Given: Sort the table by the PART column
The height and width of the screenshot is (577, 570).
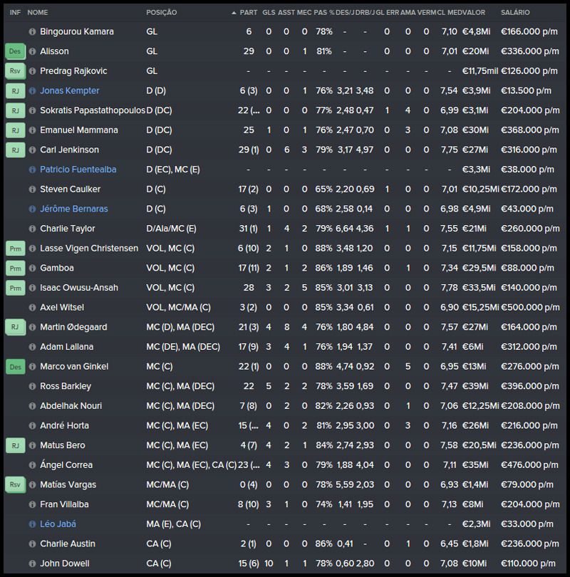Looking at the screenshot, I should coord(249,12).
